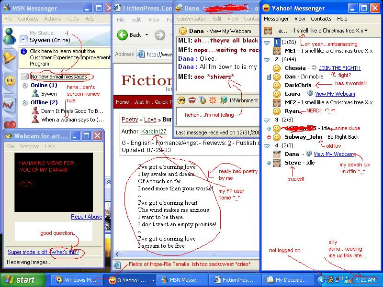This screenshot has height=287, width=383.
Task: Open the Yahoo taskbar group dropdown arrow
Action: click(x=153, y=280)
